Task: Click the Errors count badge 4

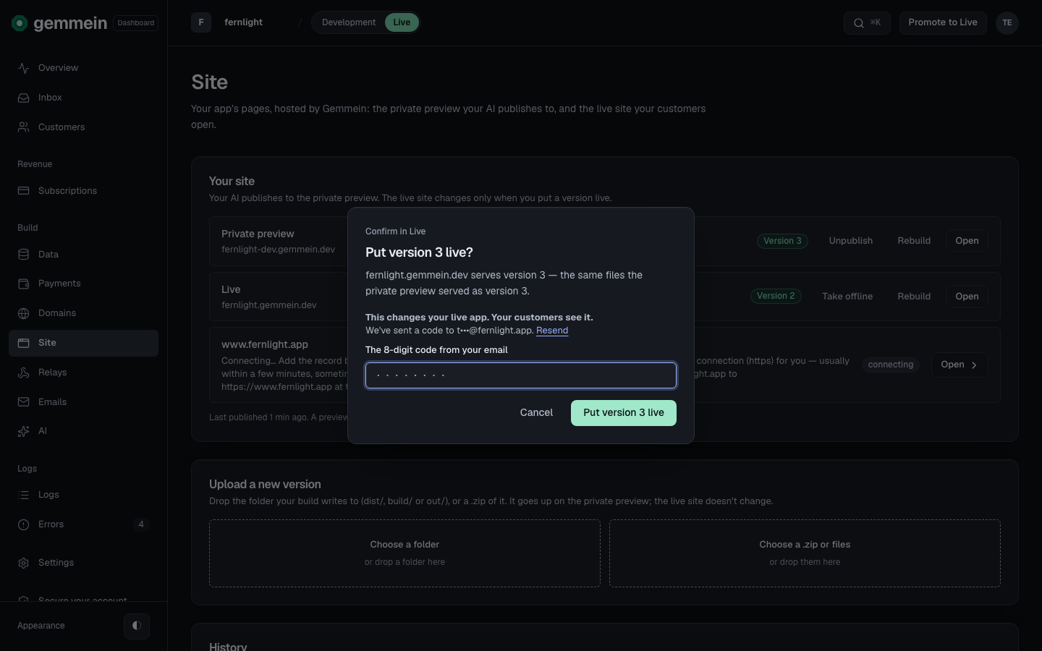Action: (x=141, y=524)
